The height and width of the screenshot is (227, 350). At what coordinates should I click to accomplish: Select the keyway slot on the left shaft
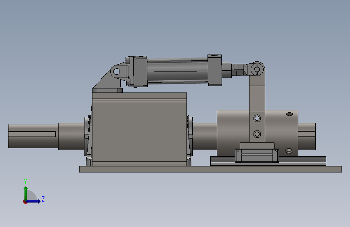point(32,134)
